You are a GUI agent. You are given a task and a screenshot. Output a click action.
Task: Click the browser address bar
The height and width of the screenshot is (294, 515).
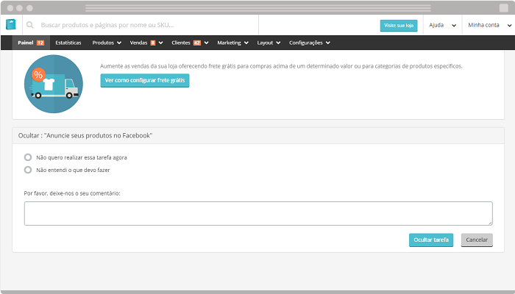click(x=257, y=8)
